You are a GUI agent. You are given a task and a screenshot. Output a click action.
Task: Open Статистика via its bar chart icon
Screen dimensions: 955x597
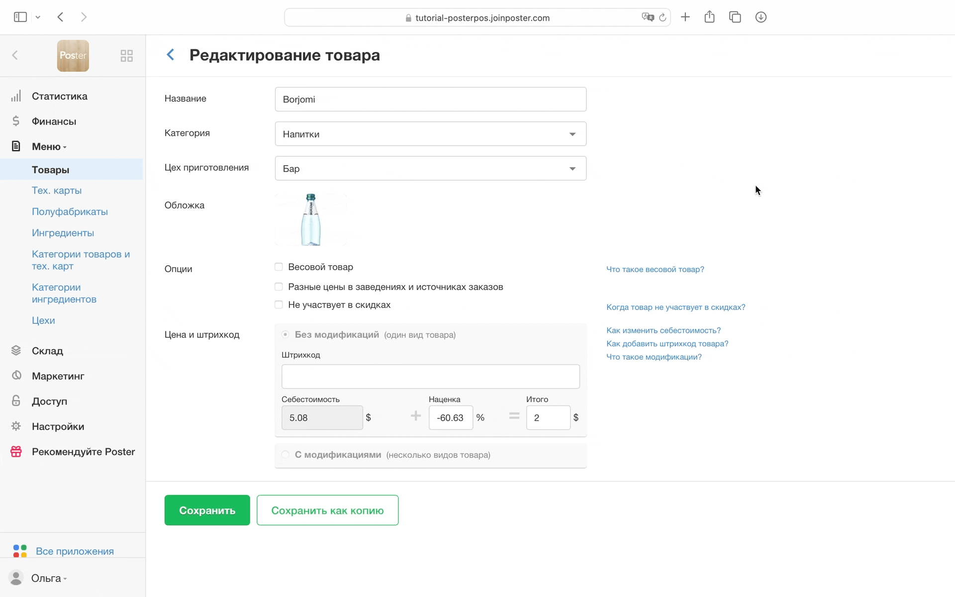(16, 96)
